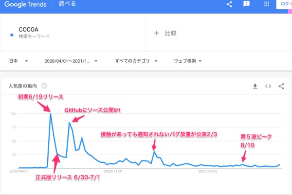Screen dimensions: 292x195
Task: Click the Google Trends logo
Action: click(x=25, y=4)
